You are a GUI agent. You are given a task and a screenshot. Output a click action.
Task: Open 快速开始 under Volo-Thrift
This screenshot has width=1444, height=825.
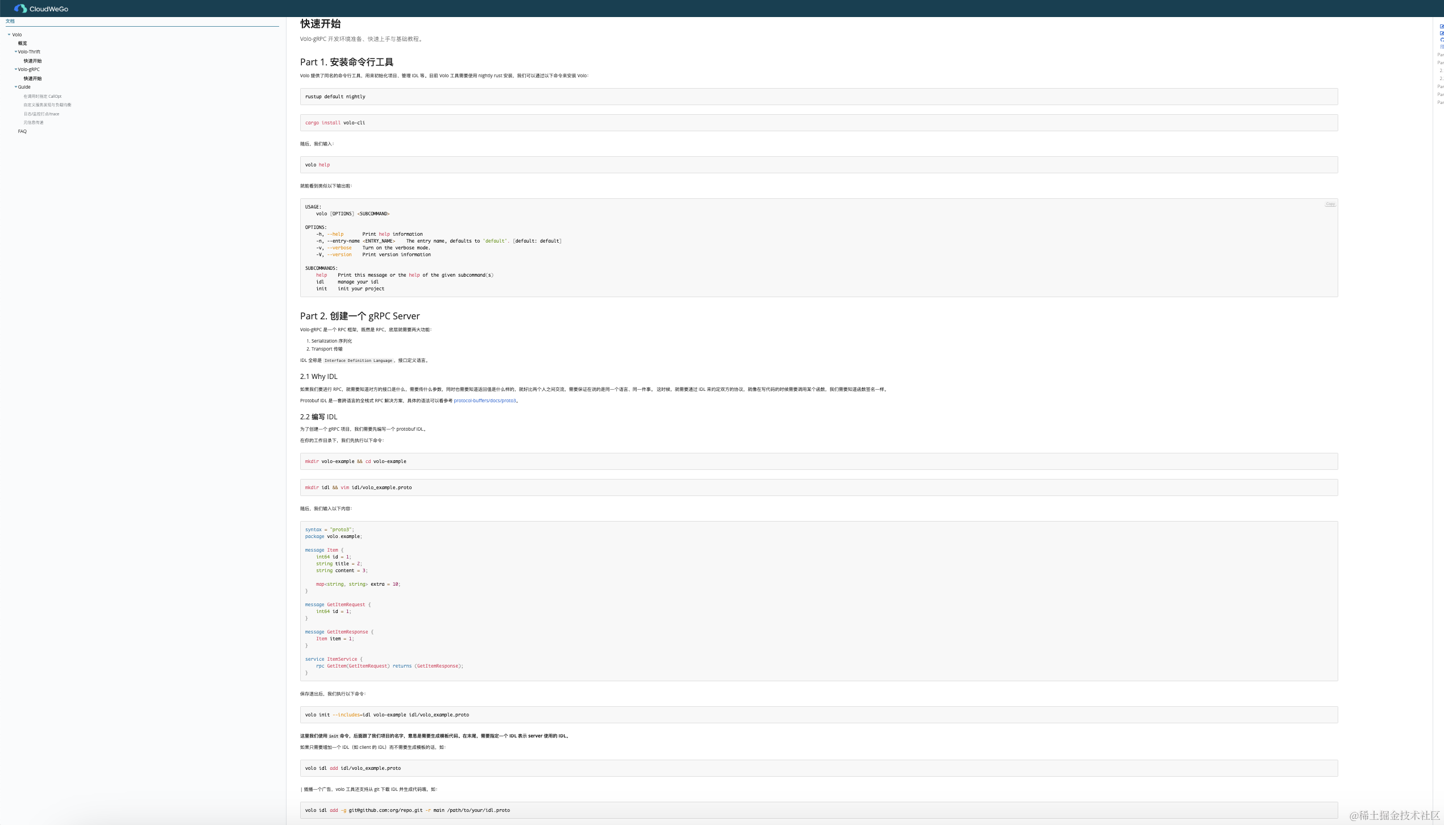pyautogui.click(x=33, y=60)
